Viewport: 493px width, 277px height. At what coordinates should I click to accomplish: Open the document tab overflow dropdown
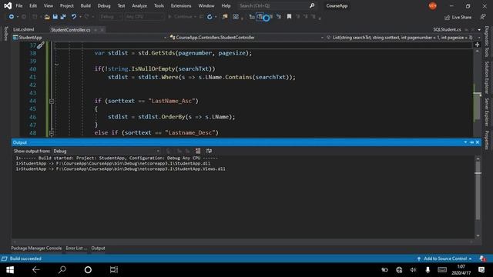[479, 29]
